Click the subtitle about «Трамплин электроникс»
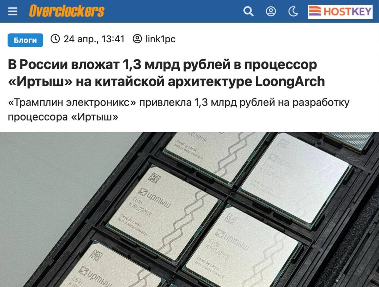 [178, 110]
